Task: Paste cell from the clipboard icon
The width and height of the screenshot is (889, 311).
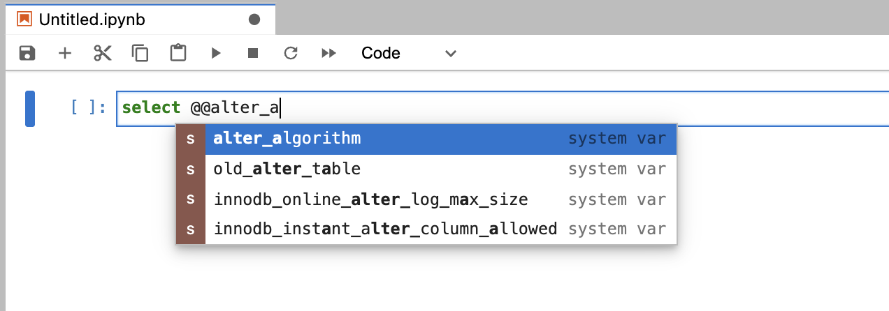Action: (x=178, y=53)
